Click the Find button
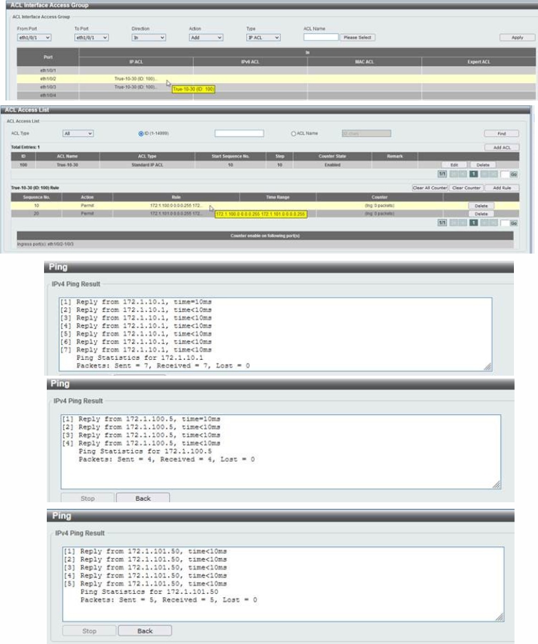This screenshot has height=644, width=538. pyautogui.click(x=502, y=133)
